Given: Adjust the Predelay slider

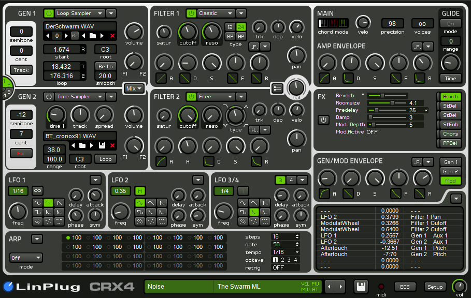Looking at the screenshot, I should (387, 110).
